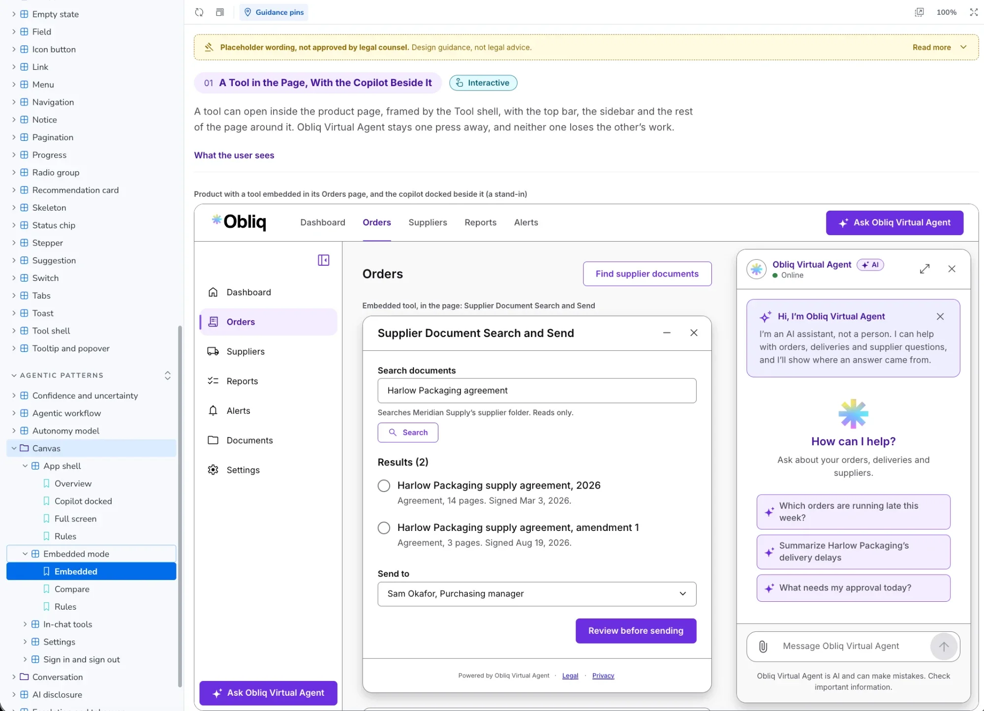Screen dimensions: 984x711
Task: Switch to the Suppliers top nav tab
Action: click(x=428, y=222)
